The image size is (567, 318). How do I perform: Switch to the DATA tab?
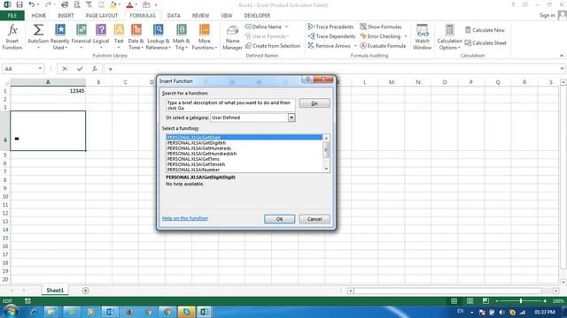(x=174, y=16)
